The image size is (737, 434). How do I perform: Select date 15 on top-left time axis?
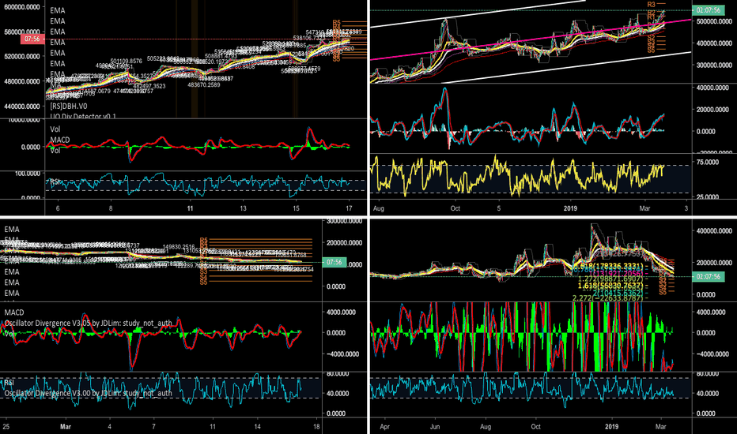(x=296, y=208)
